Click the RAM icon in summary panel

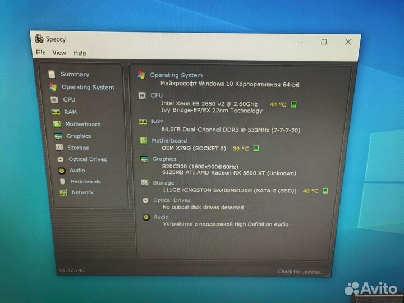click(143, 122)
